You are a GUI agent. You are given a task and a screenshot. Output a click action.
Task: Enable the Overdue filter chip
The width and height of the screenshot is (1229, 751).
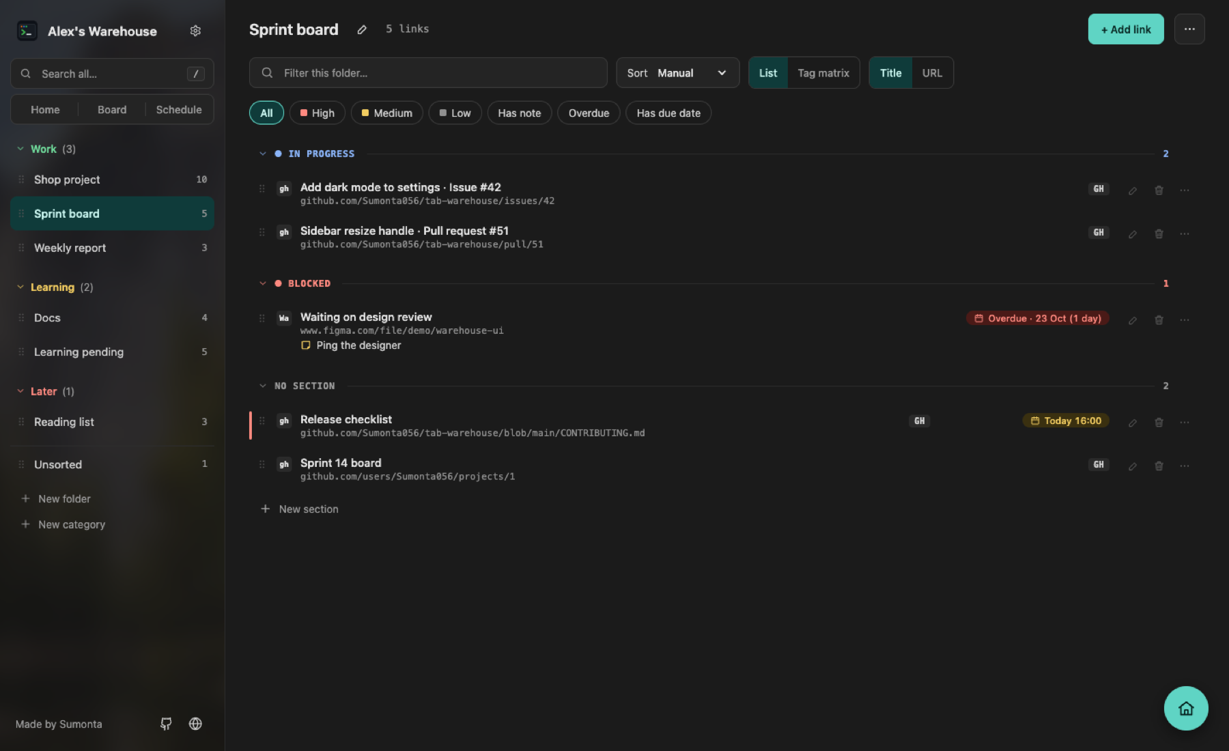[589, 113]
